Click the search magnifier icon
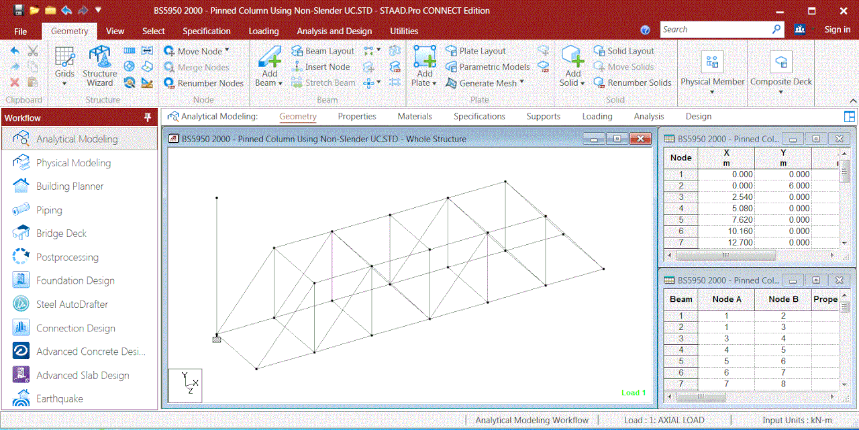Image resolution: width=859 pixels, height=430 pixels. click(777, 30)
